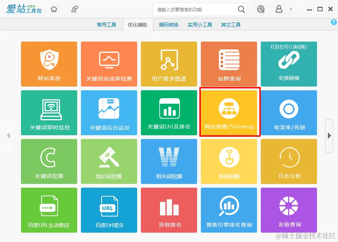Launch the 关键词挖掘 keyword mining tool
The width and height of the screenshot is (338, 242).
49,161
